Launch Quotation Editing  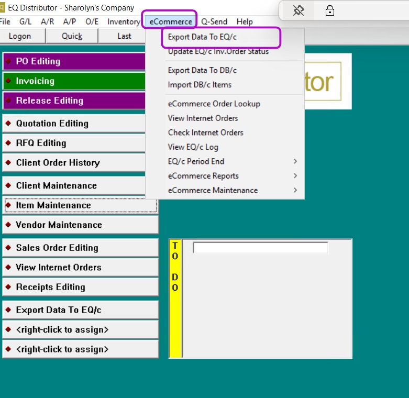coord(74,124)
